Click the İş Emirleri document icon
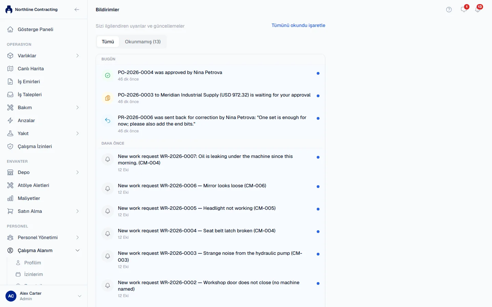This screenshot has height=307, width=492. (x=10, y=82)
